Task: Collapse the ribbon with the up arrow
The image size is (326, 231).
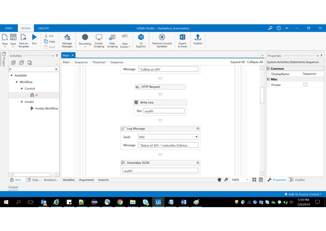Action: pos(287,28)
